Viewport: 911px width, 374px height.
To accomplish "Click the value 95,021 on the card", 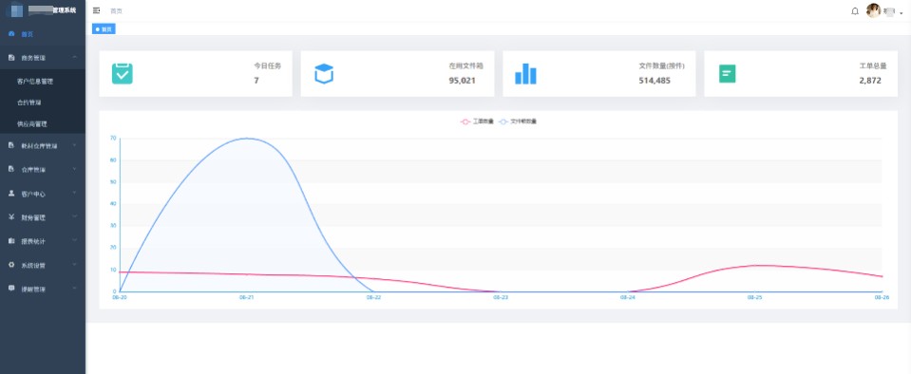I will coord(462,80).
